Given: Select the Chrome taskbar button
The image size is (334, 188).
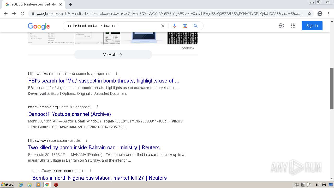Looking at the screenshot, I should (x=47, y=185).
